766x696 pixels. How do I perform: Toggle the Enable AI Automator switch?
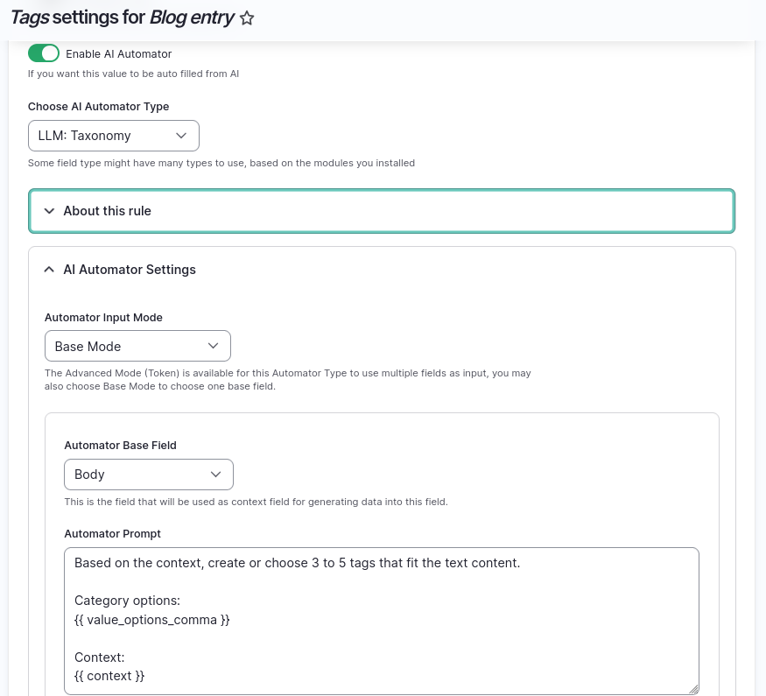[x=44, y=53]
